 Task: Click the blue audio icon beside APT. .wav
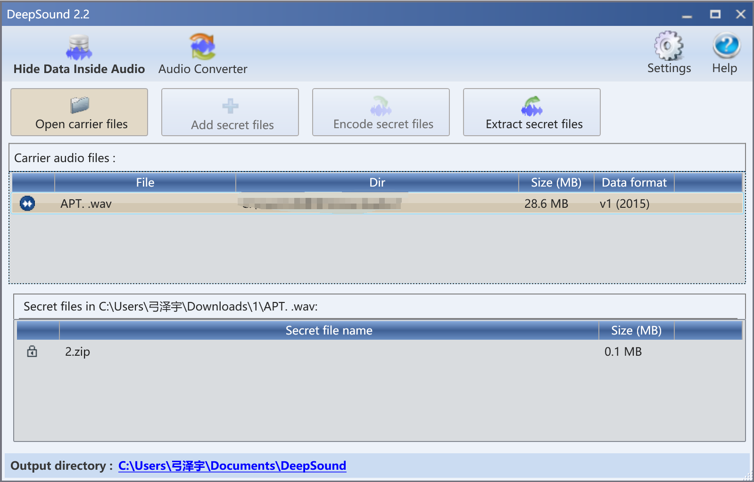point(27,204)
